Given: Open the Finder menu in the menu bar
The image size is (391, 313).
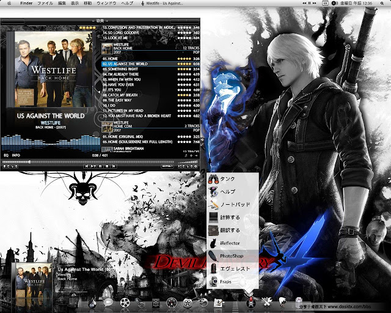Looking at the screenshot, I should (x=26, y=3).
